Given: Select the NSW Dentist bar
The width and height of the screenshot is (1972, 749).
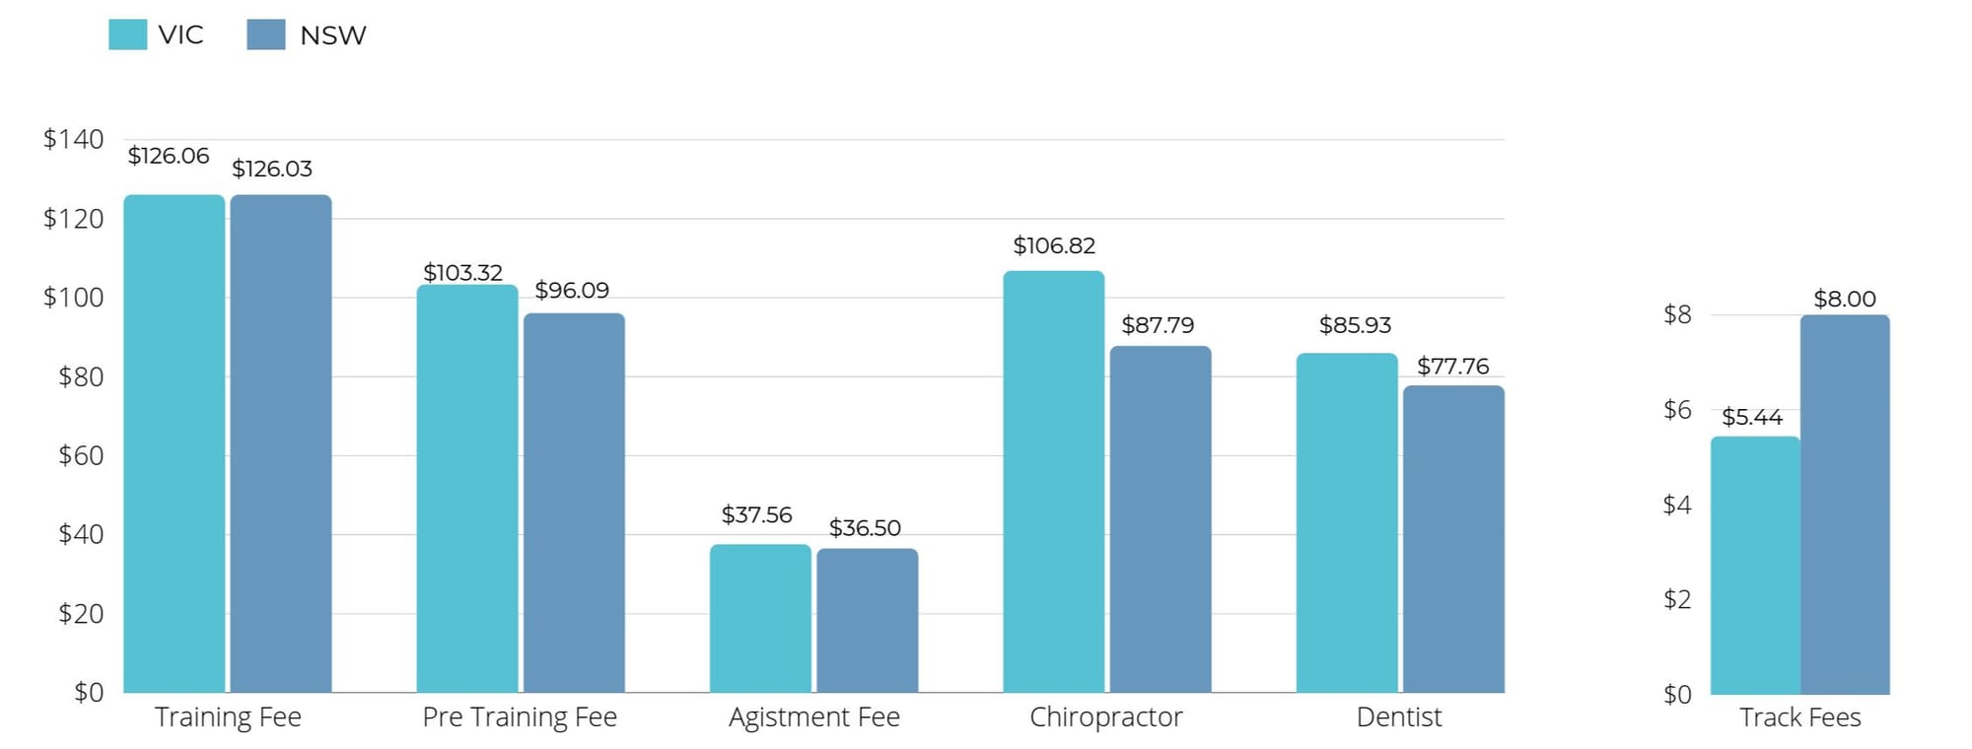Looking at the screenshot, I should click(x=1453, y=538).
